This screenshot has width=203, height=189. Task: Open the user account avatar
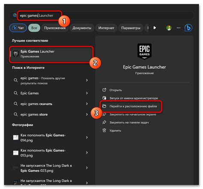169,28
